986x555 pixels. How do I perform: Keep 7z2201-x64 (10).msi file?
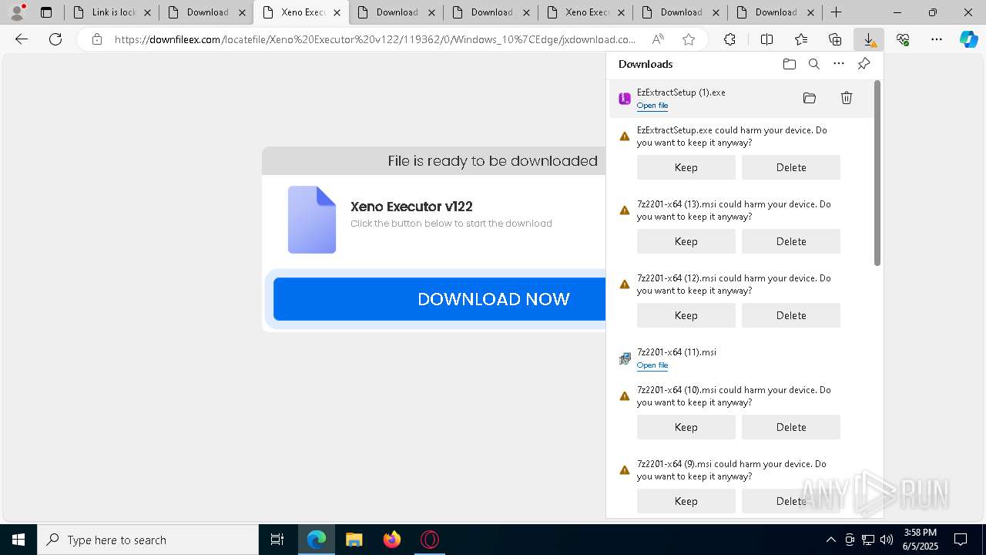pyautogui.click(x=686, y=427)
